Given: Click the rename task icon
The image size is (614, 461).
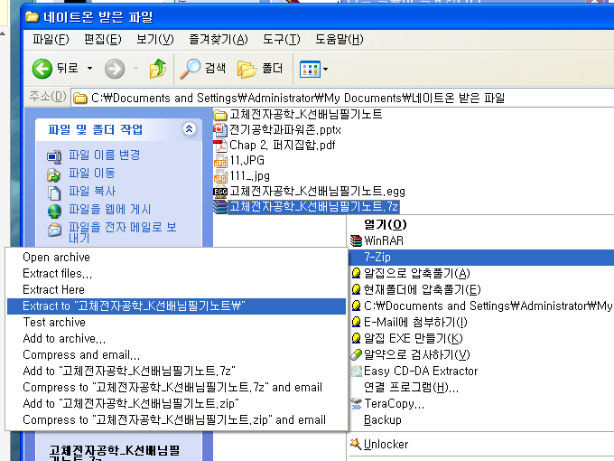Looking at the screenshot, I should pyautogui.click(x=54, y=156).
